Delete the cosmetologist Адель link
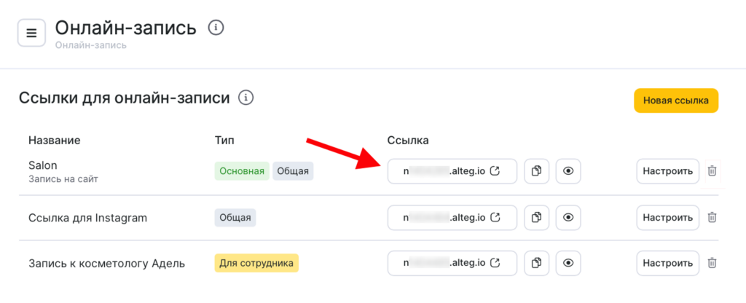Image resolution: width=746 pixels, height=303 pixels. 712,262
